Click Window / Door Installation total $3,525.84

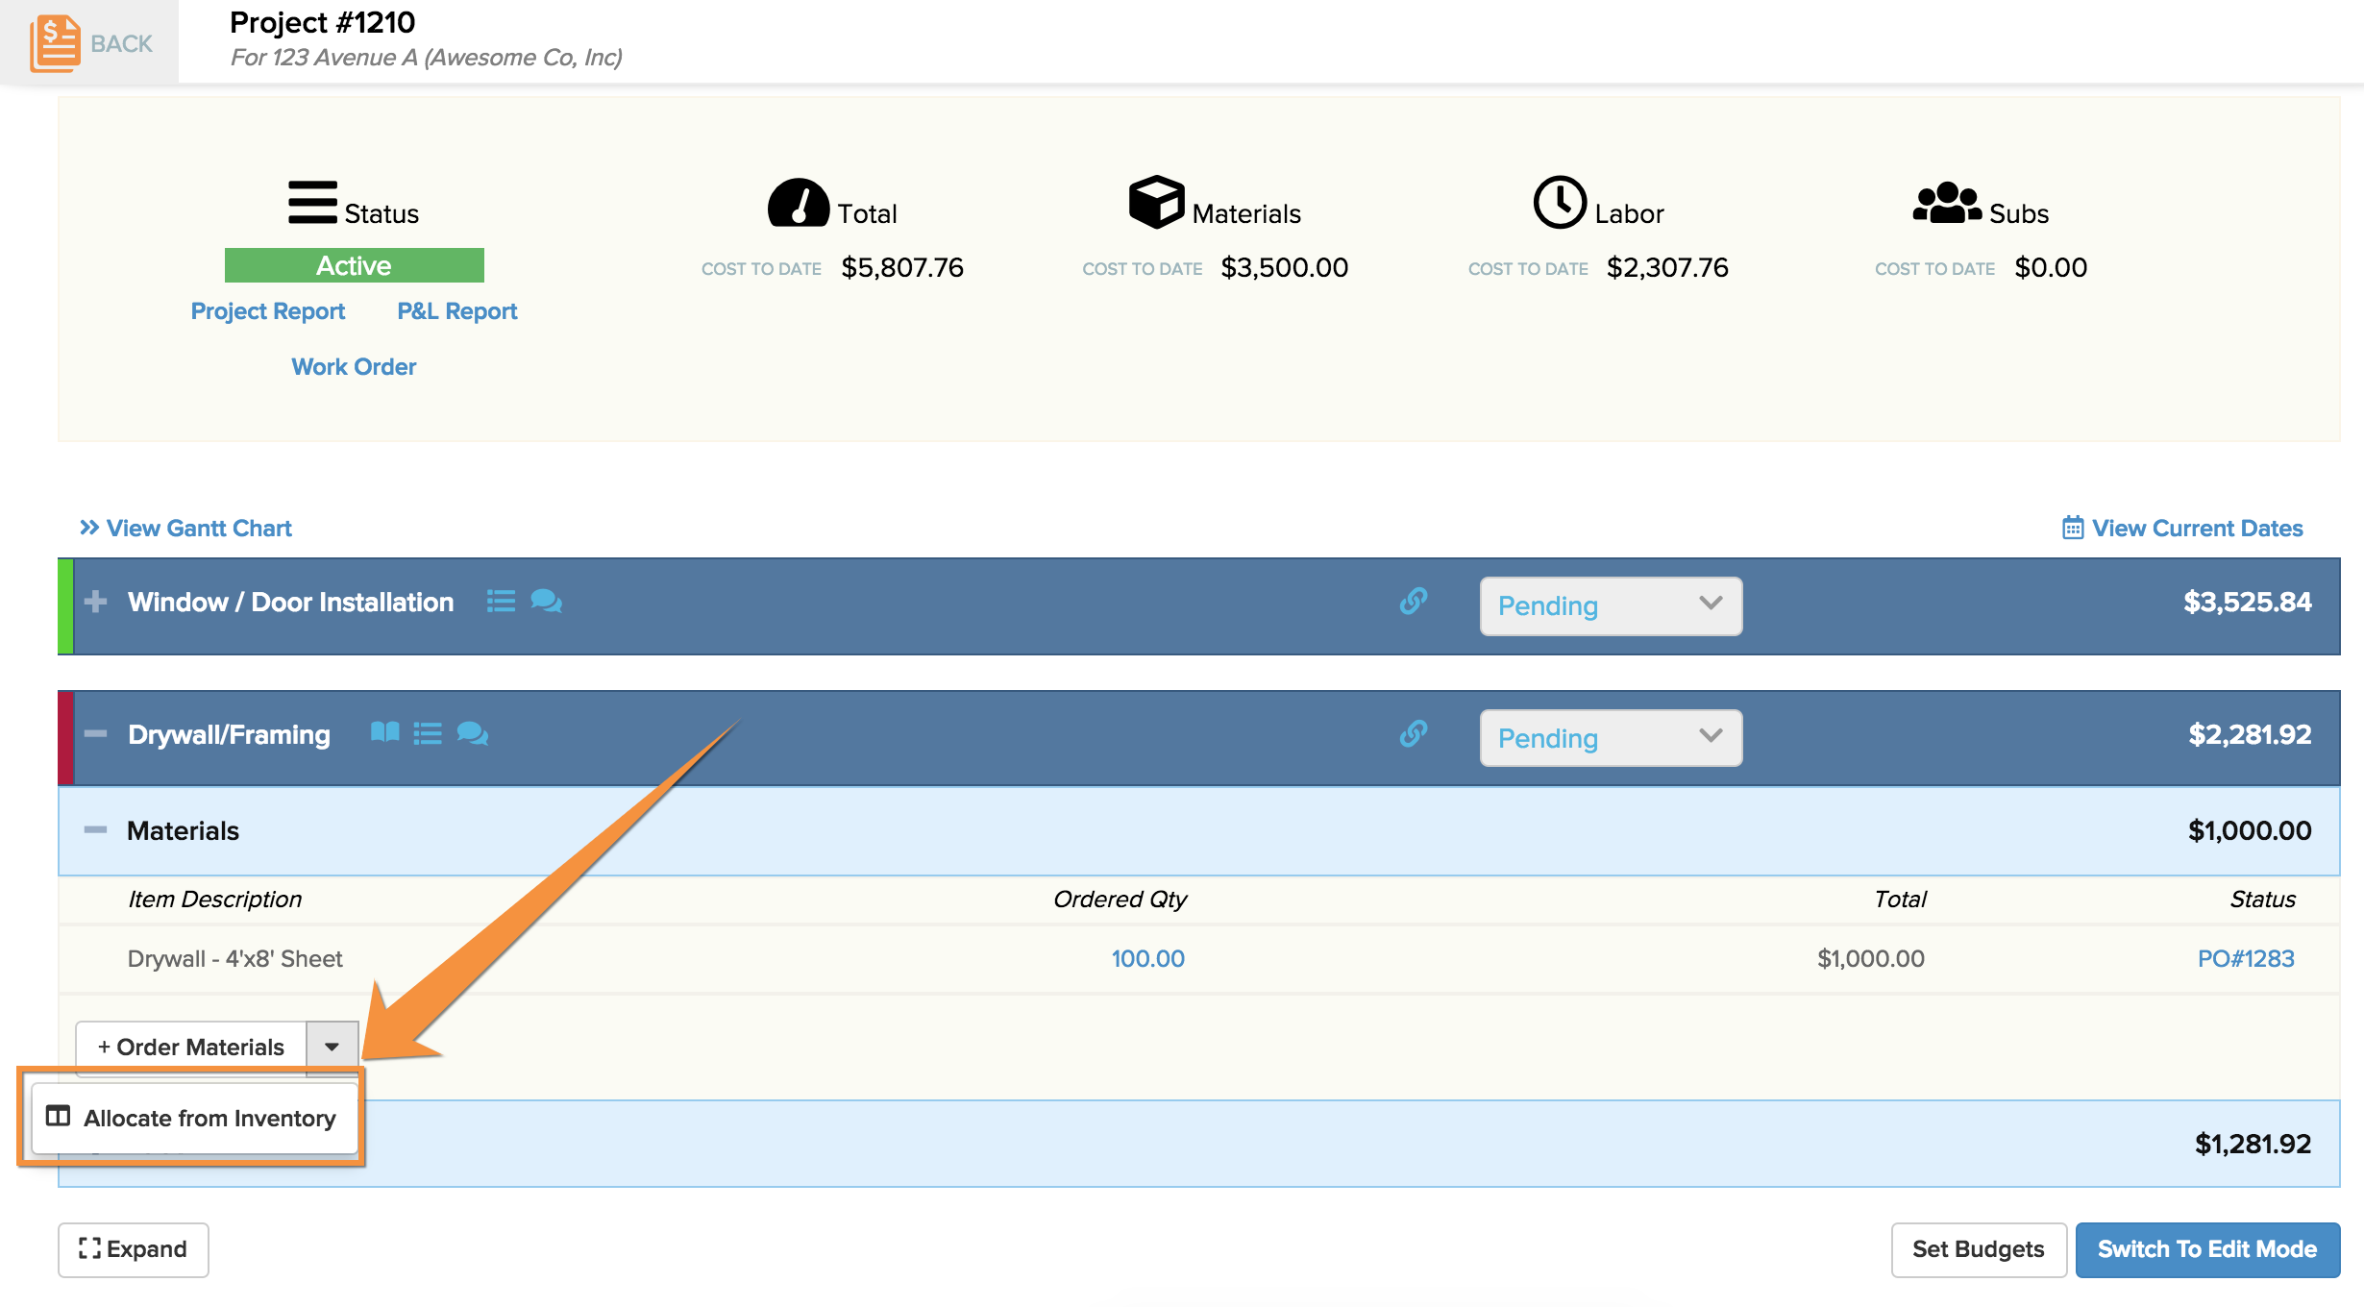click(x=2247, y=602)
